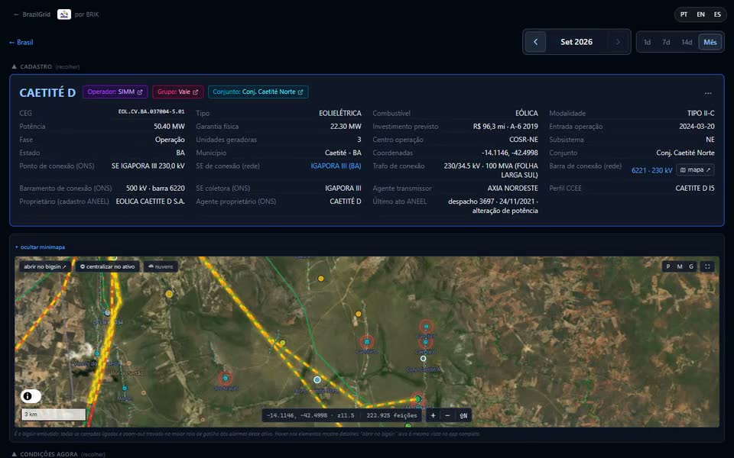The image size is (734, 458).
Task: Click the mapa button
Action: [x=695, y=170]
